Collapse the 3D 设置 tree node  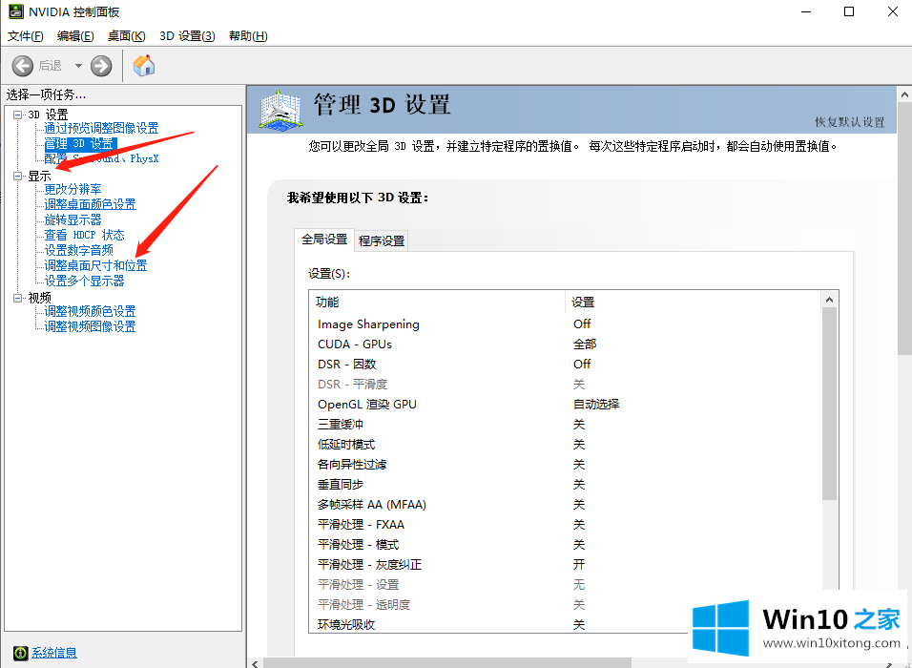pos(18,115)
